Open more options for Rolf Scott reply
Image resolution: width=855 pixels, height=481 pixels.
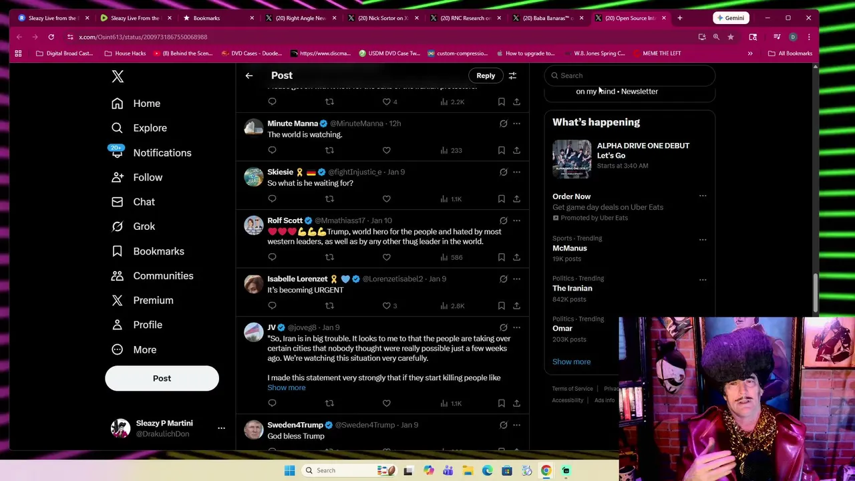point(516,220)
